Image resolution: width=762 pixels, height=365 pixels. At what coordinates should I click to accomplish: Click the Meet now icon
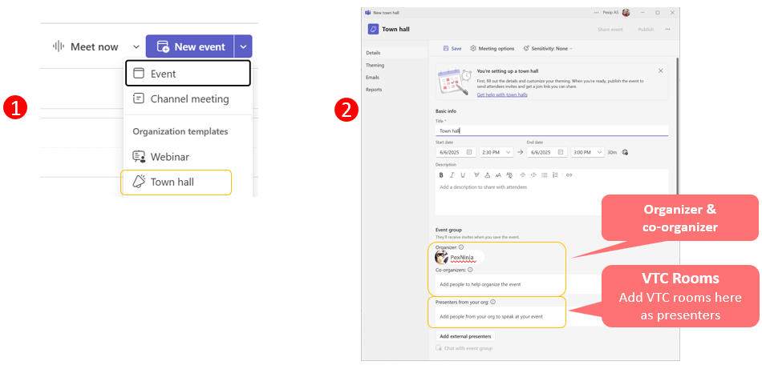[x=59, y=46]
